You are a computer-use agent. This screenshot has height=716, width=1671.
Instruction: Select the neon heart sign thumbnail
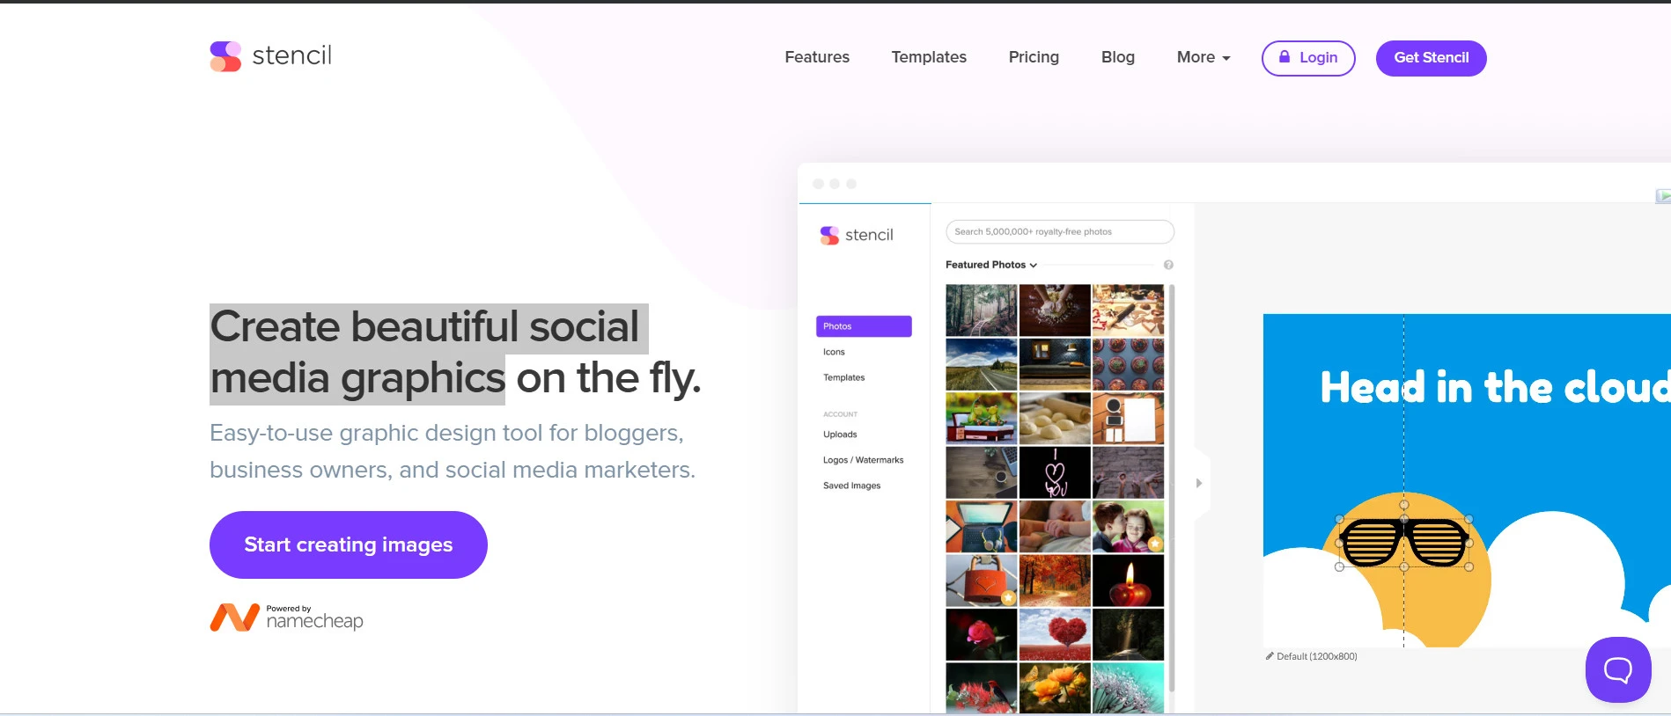pyautogui.click(x=1055, y=472)
